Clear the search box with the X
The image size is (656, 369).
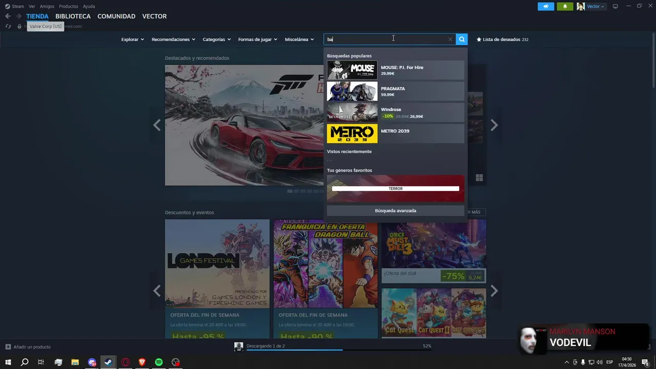tap(450, 39)
